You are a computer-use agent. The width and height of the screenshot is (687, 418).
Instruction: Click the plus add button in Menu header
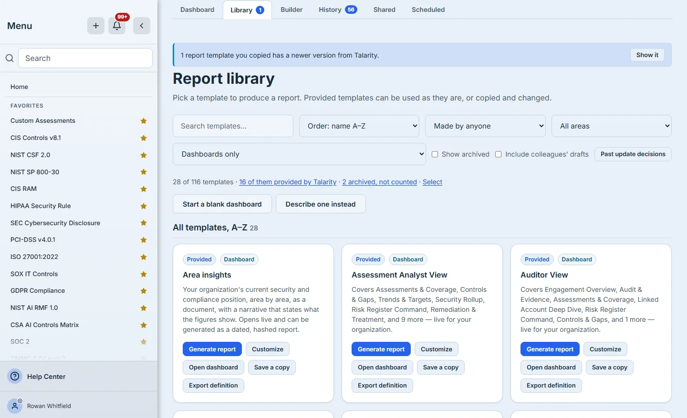[96, 26]
